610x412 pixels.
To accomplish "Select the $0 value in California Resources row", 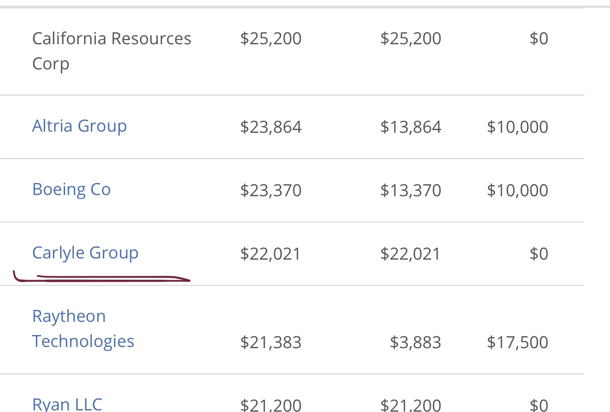I will tap(539, 39).
